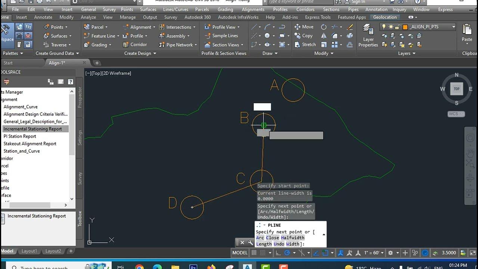Select PI Station Report tree item
The width and height of the screenshot is (478, 269).
[x=20, y=136]
